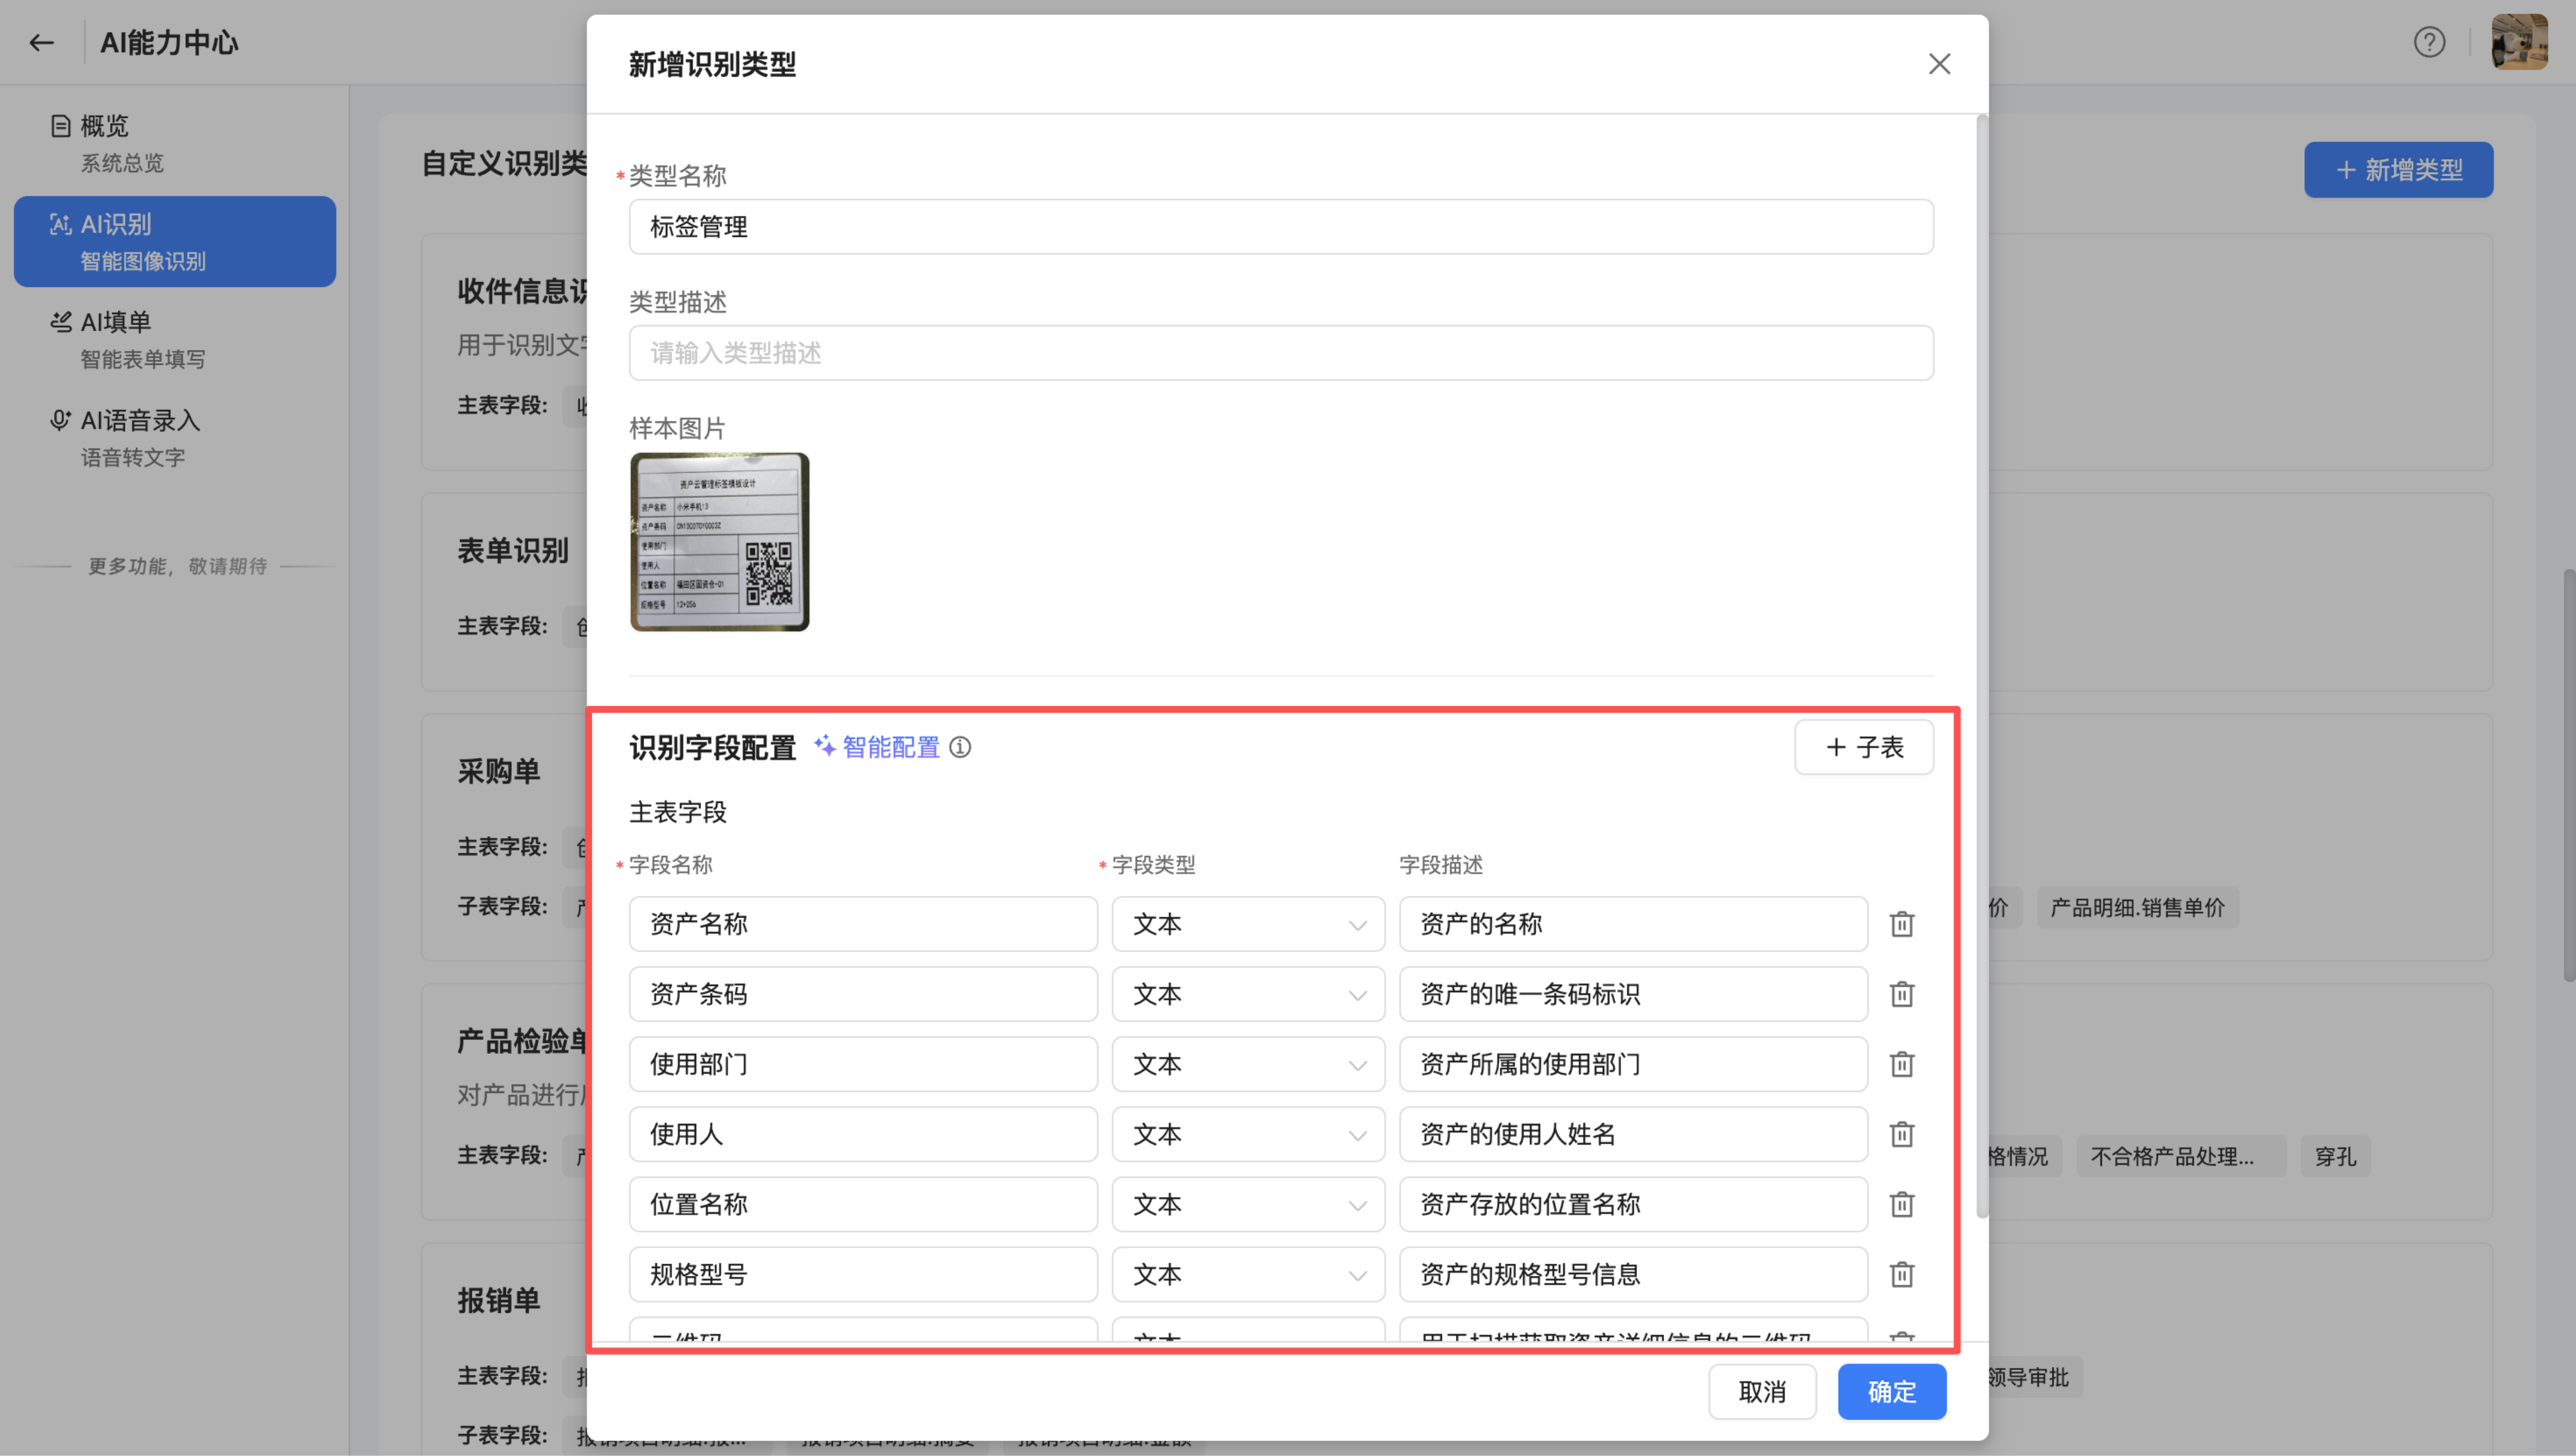Click info icon next to 智能配置

(960, 747)
